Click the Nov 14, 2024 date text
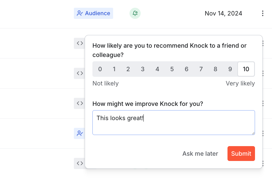272x178 pixels. (223, 13)
